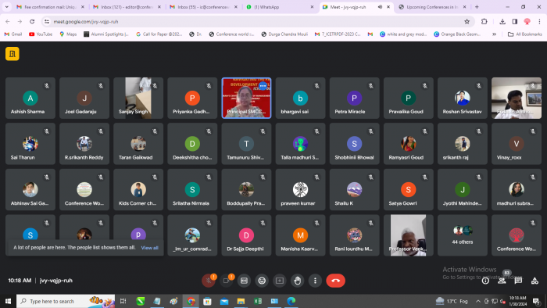Raise hand in the meeting
Viewport: 547px width, 308px height.
coord(297,281)
